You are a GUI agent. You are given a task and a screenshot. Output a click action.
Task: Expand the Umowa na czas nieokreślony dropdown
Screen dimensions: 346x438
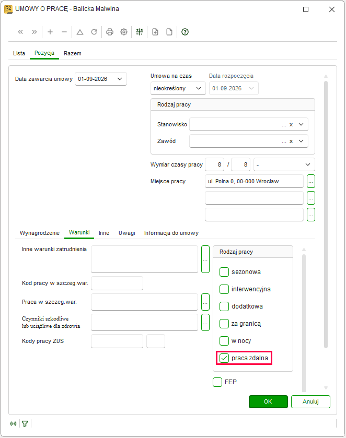[x=199, y=88]
